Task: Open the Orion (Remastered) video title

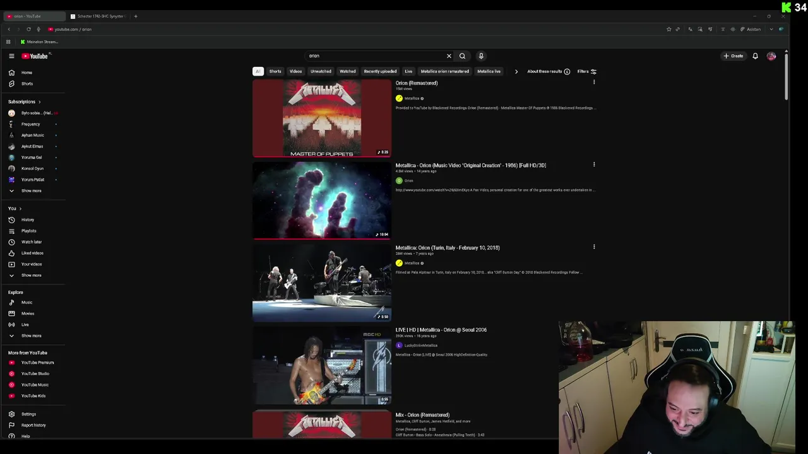Action: pos(417,83)
